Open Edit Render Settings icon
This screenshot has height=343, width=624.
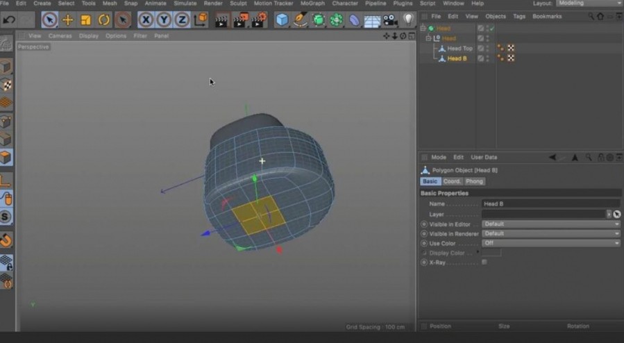coord(260,20)
